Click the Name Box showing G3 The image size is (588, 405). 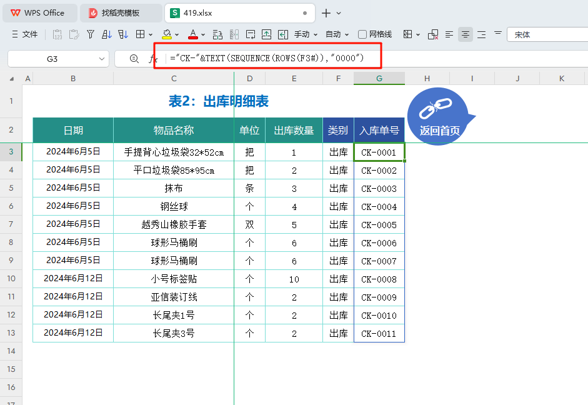52,59
